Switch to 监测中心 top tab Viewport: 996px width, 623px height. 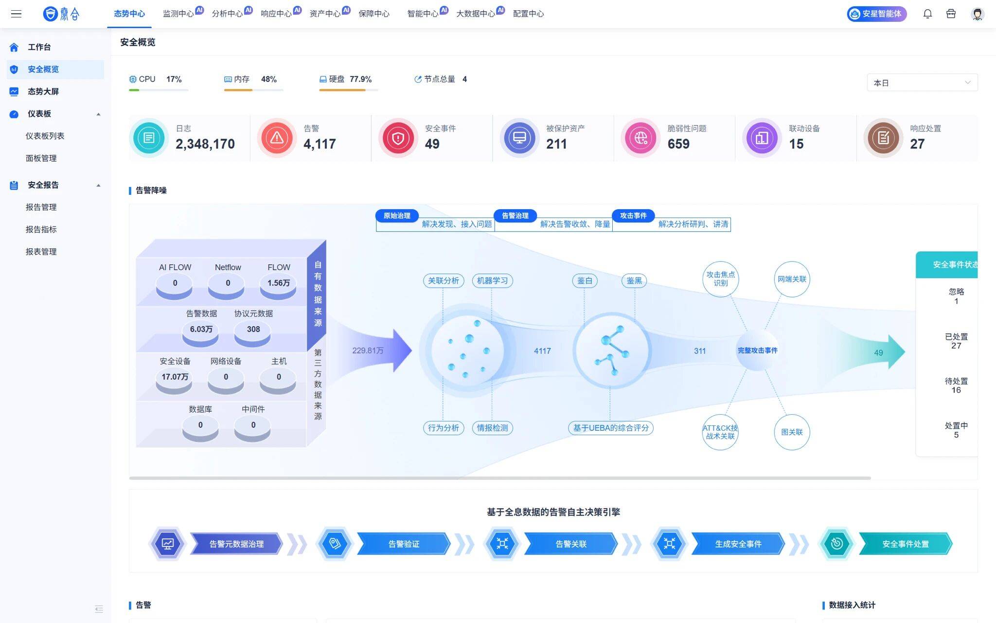pyautogui.click(x=178, y=14)
